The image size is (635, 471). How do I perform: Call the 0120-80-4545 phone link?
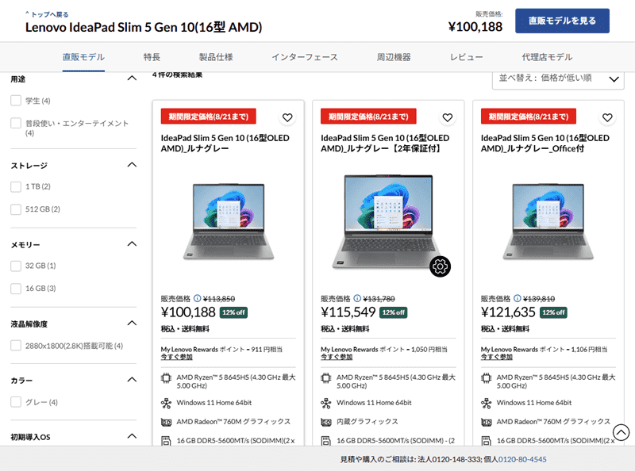[522, 459]
